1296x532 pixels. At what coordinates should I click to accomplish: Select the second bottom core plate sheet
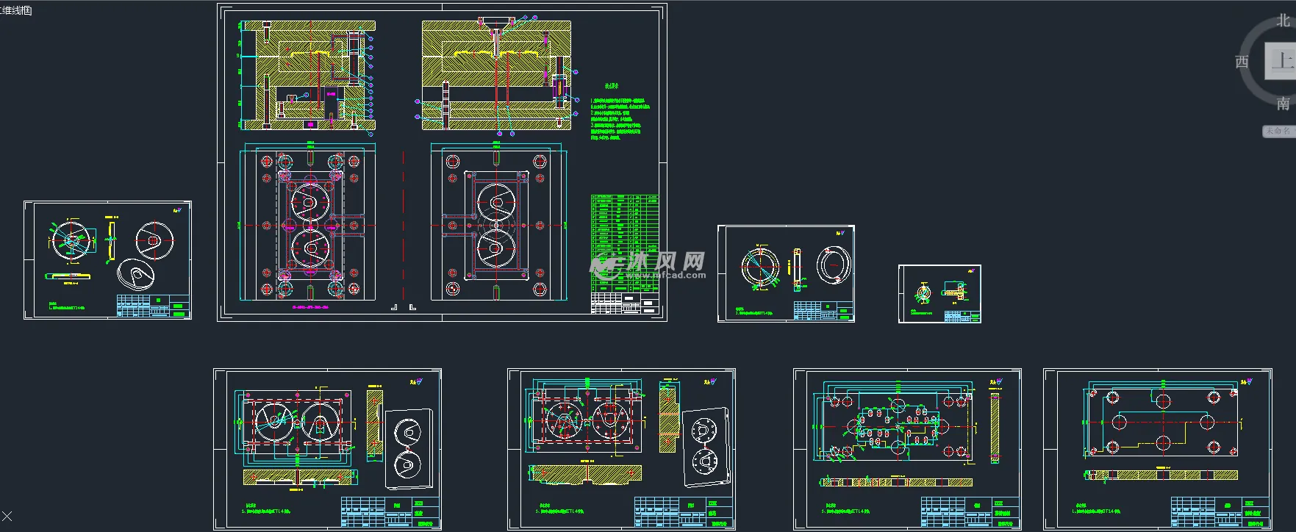(621, 449)
